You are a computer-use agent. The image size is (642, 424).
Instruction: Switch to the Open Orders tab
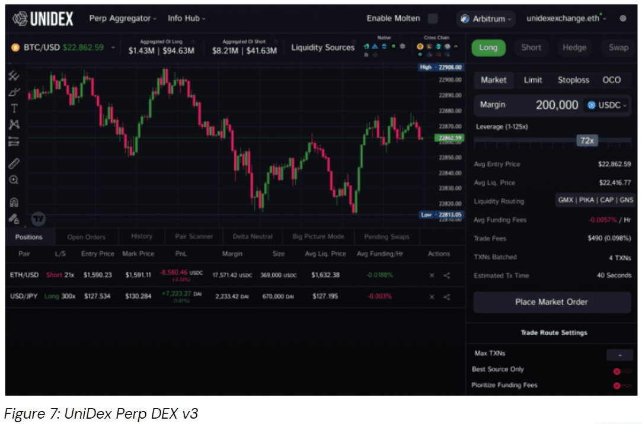86,236
